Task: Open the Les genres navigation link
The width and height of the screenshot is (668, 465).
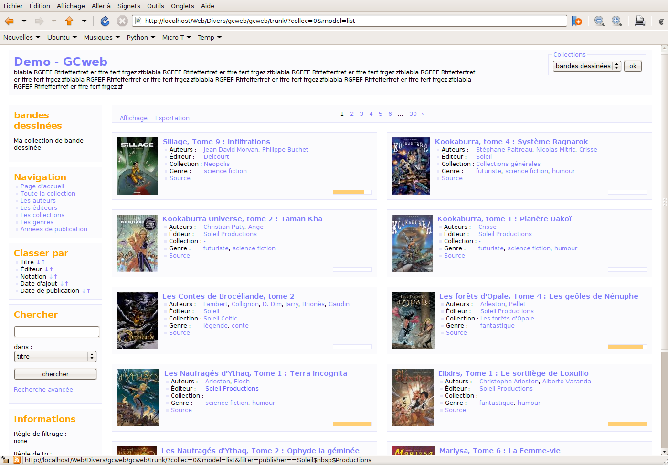Action: (37, 222)
